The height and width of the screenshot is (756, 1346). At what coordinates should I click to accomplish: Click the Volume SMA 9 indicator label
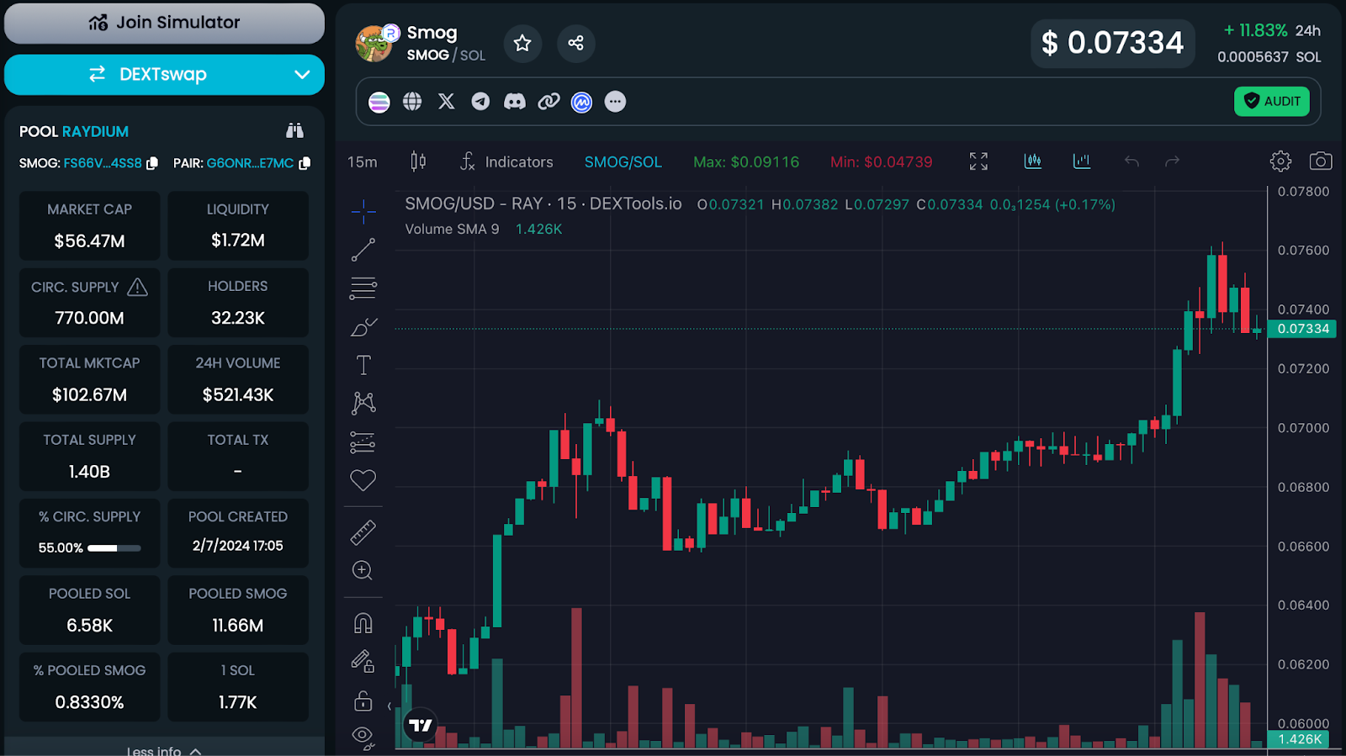point(452,229)
